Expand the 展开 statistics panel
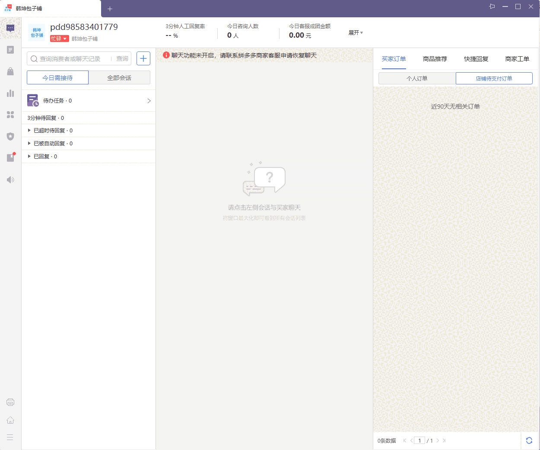The height and width of the screenshot is (450, 540). tap(356, 33)
